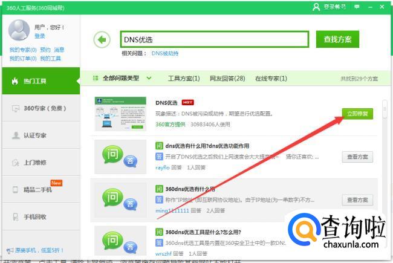Open Q&A thumbnail for dns优选有什么用
The height and width of the screenshot is (263, 393).
pyautogui.click(x=120, y=157)
